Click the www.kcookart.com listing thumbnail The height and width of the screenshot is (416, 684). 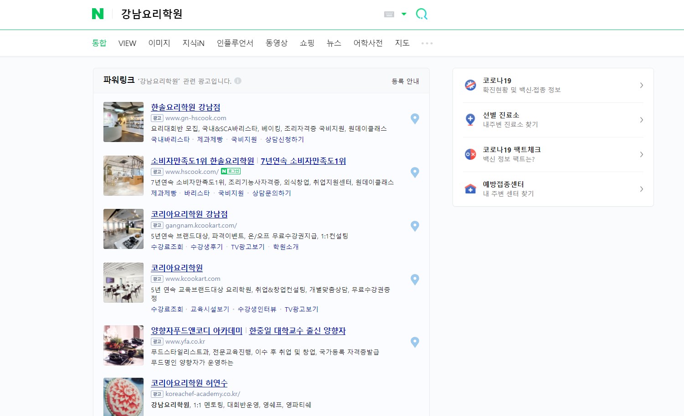123,283
